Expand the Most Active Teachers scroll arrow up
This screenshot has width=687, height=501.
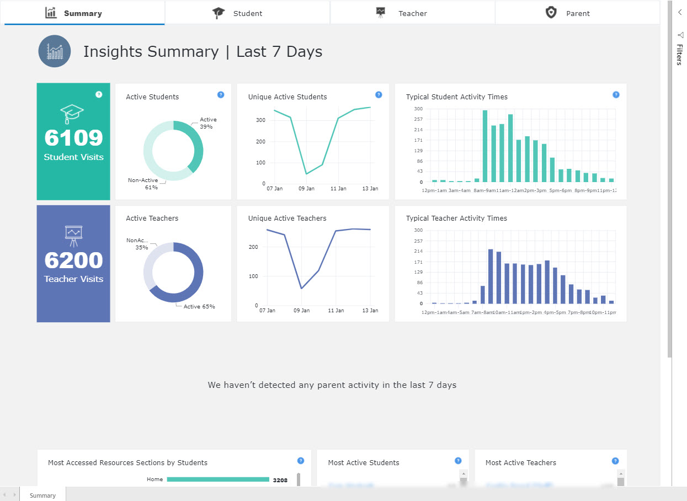coord(622,473)
